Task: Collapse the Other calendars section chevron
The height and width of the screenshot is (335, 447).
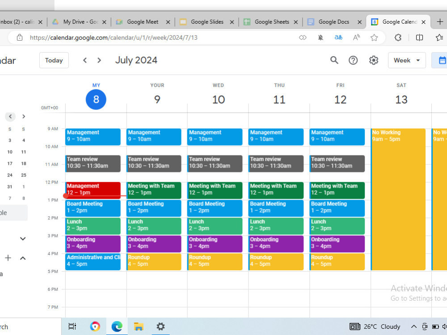Action: [x=23, y=258]
